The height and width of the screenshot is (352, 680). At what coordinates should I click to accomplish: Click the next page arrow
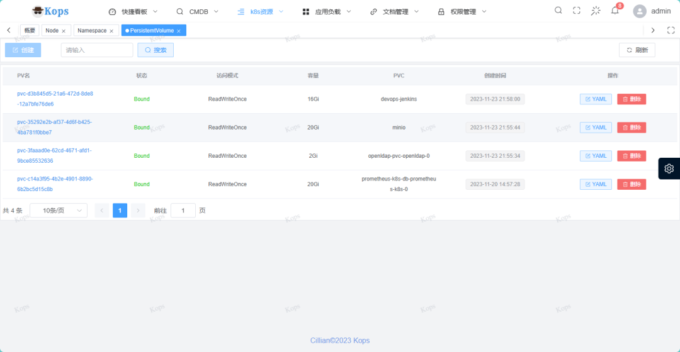pos(138,211)
